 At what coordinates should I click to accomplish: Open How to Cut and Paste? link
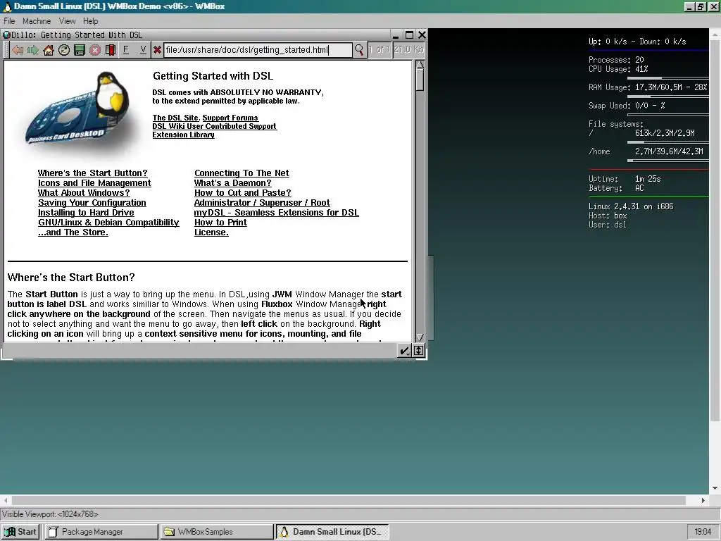coord(242,193)
